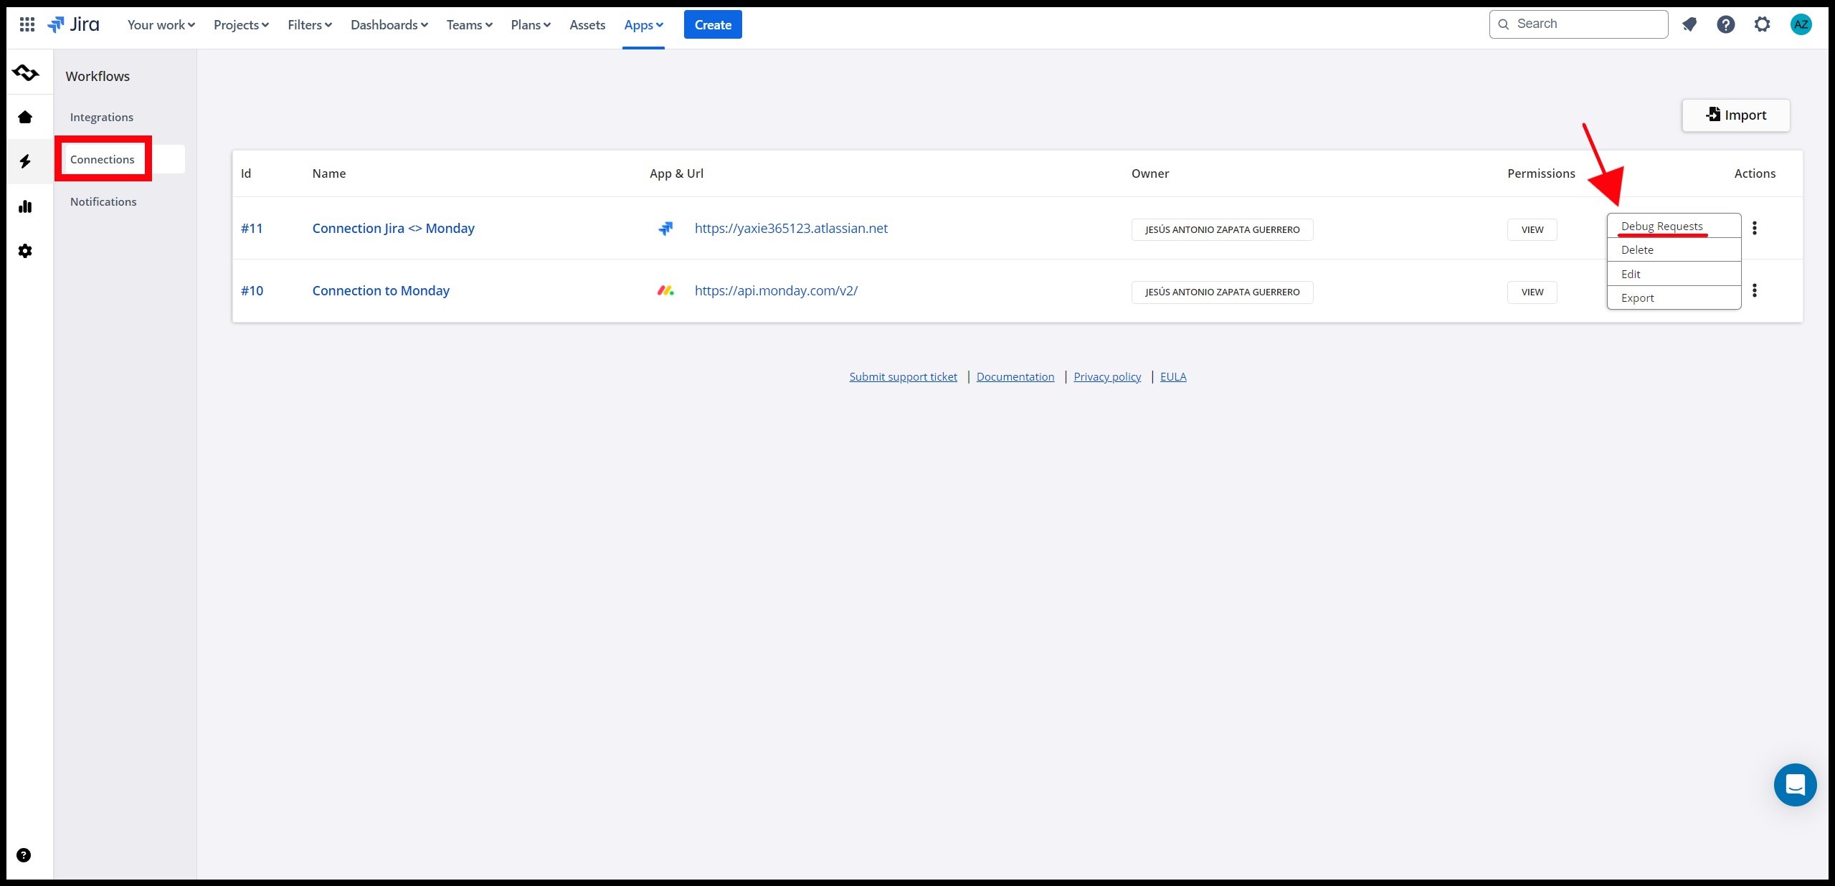Viewport: 1835px width, 886px height.
Task: Click the home icon in left sidebar
Action: point(25,117)
